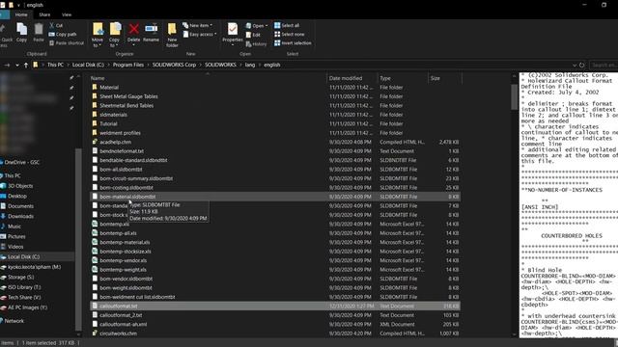Go up one folder level arrow
618x347 pixels.
26,65
